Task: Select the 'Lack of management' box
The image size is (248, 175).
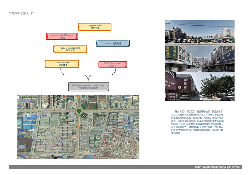Action: 70,49
